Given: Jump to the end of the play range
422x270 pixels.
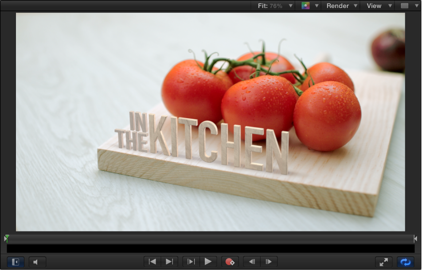Looking at the screenshot, I should (x=169, y=262).
